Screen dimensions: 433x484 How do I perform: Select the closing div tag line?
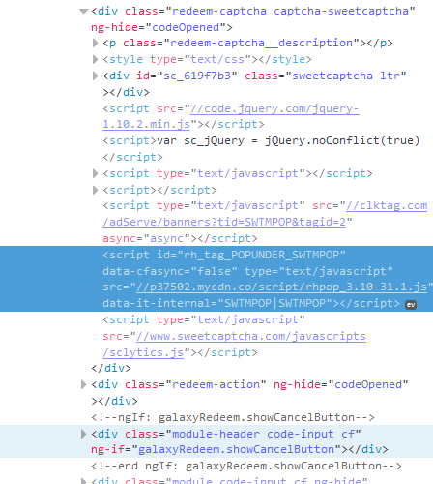click(111, 368)
